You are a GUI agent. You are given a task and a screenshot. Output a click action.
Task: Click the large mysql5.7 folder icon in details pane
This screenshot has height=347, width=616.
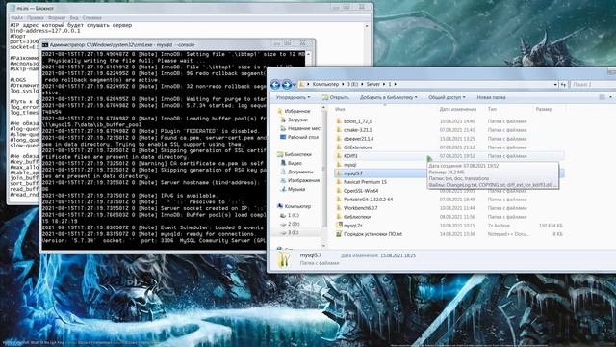[x=284, y=259]
